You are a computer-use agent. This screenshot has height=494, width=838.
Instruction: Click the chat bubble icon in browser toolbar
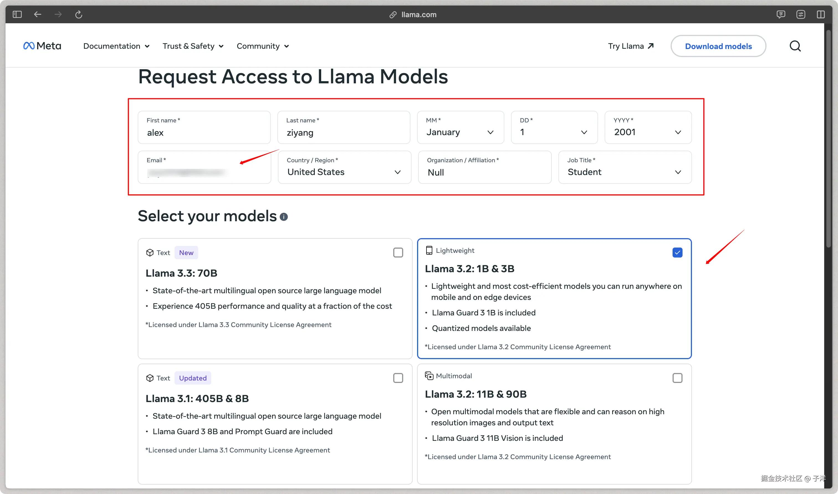(781, 14)
